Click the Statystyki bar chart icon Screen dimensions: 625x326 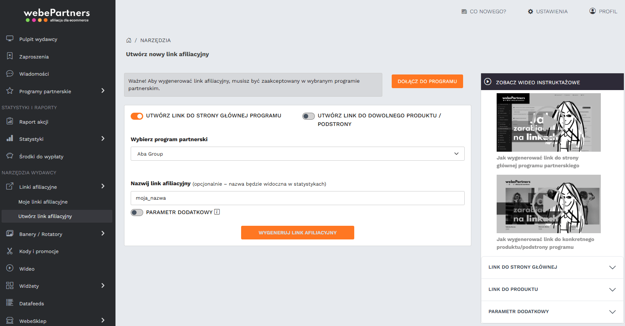point(10,138)
